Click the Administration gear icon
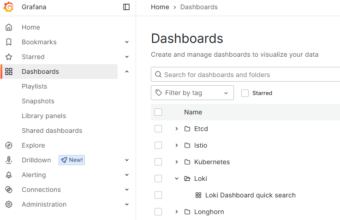The image size is (340, 220). [9, 204]
